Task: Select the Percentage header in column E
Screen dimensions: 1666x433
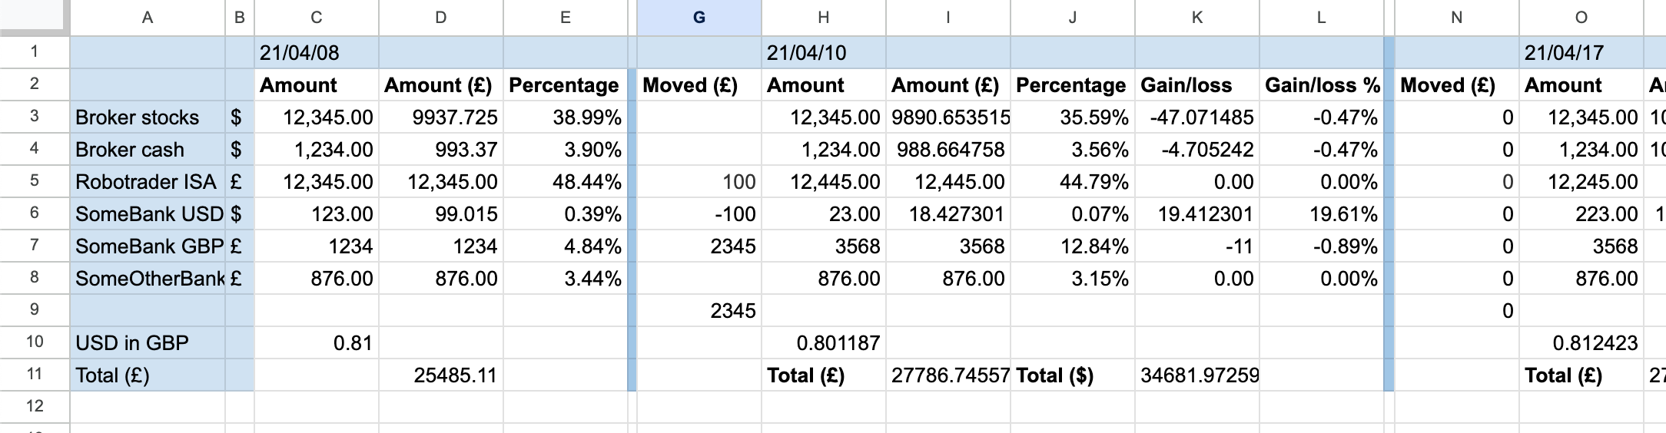Action: coord(566,85)
